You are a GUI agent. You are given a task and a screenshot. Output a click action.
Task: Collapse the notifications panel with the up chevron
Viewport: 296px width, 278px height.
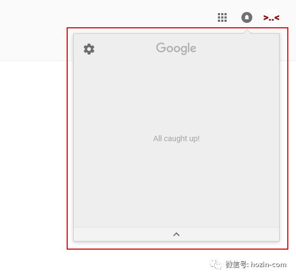(176, 234)
